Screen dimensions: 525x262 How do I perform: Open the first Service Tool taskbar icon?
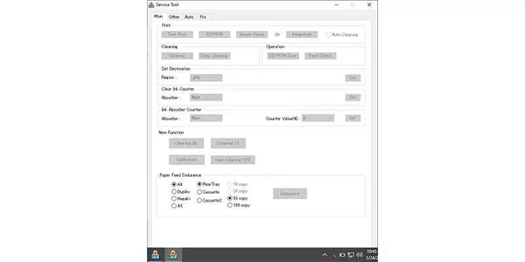(156, 255)
